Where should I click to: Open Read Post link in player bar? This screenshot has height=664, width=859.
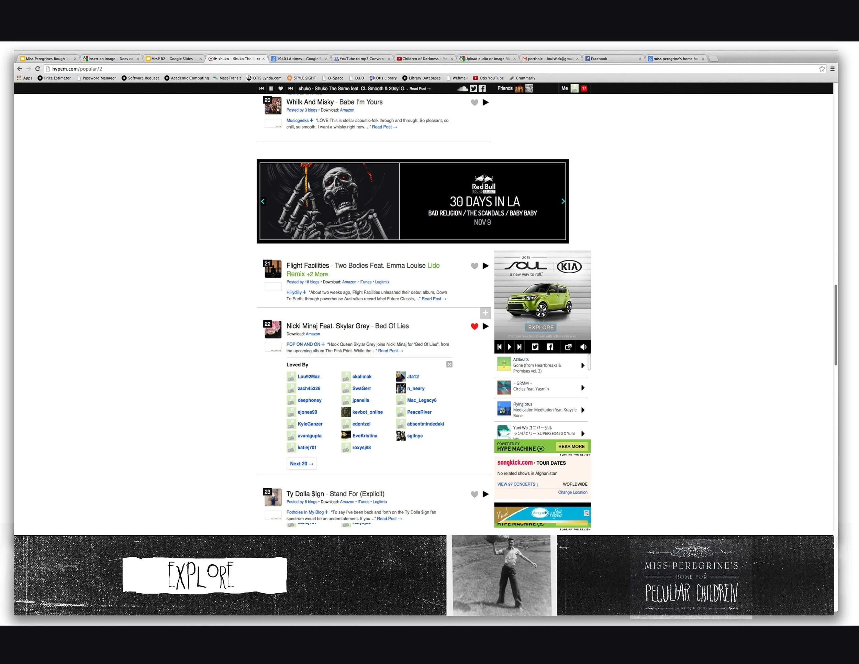point(420,89)
